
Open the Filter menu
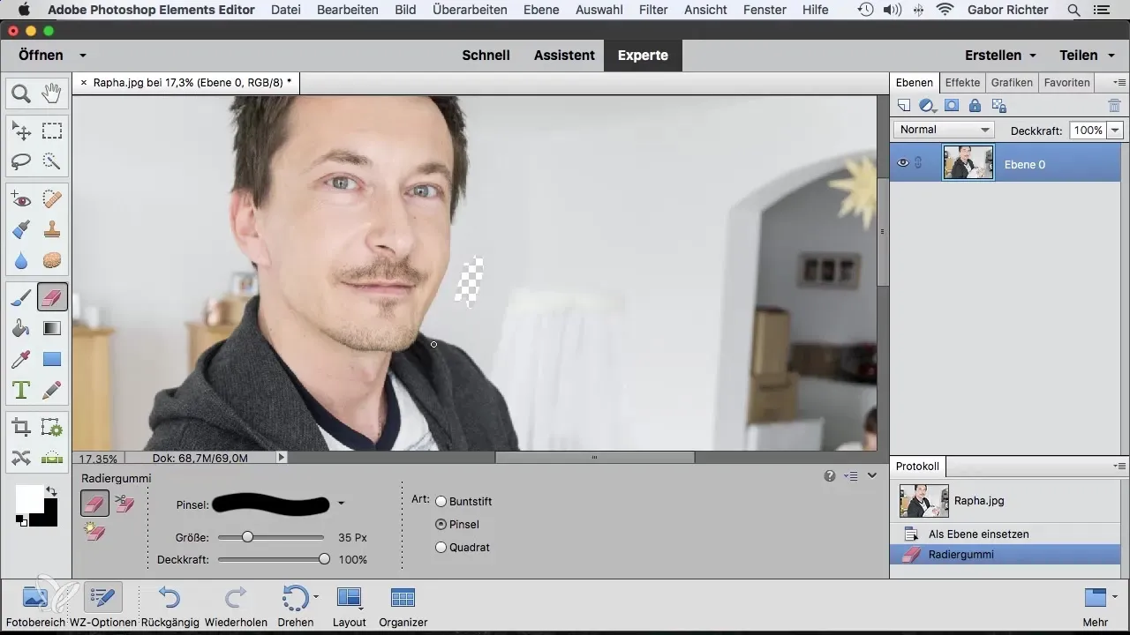click(653, 10)
